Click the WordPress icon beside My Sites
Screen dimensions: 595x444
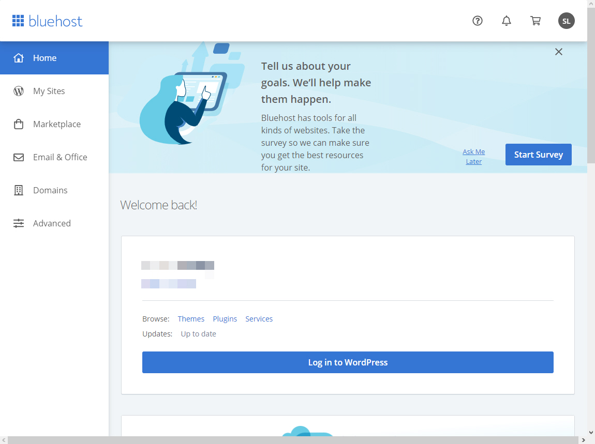[19, 91]
